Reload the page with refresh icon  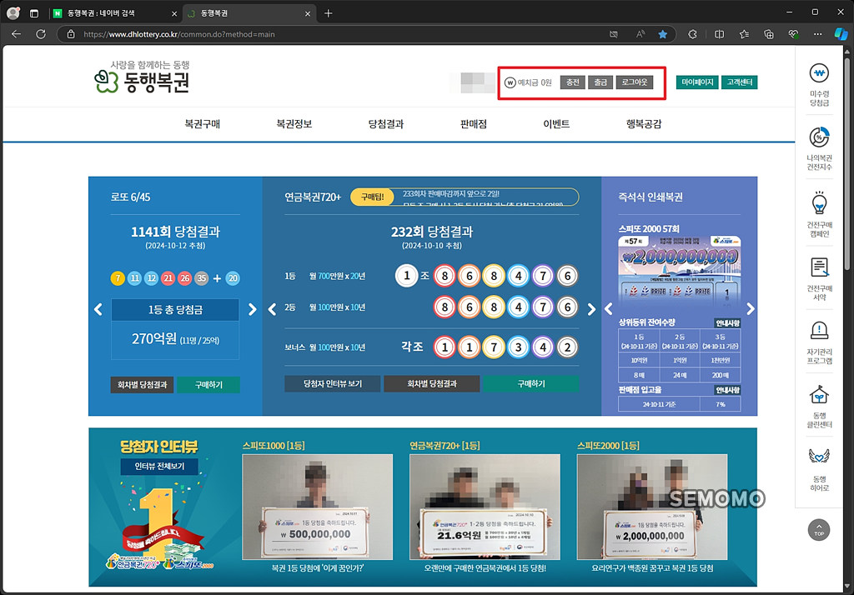tap(41, 34)
